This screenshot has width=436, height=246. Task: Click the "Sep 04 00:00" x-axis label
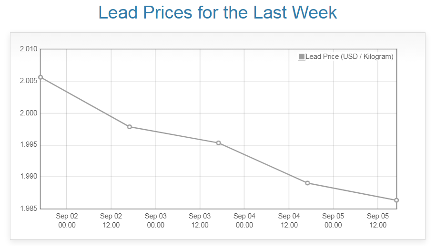click(x=244, y=220)
